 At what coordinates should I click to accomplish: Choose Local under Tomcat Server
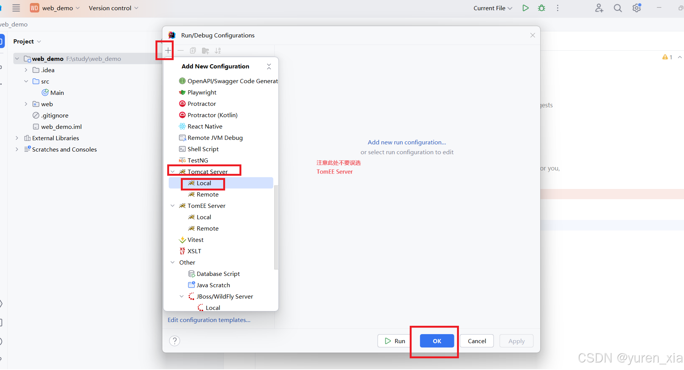[x=221, y=183]
